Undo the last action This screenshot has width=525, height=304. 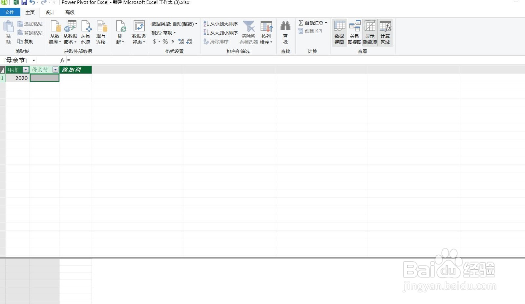click(x=32, y=3)
